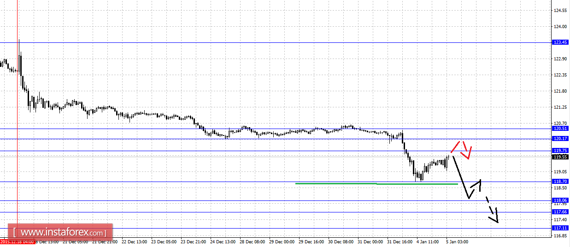The image size is (570, 247).
Task: Click the 118.06 blue price level label
Action: [560, 200]
